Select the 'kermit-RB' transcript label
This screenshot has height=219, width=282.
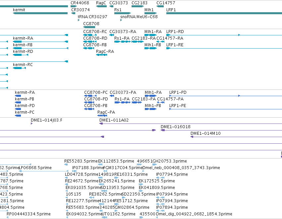pyautogui.click(x=23, y=45)
